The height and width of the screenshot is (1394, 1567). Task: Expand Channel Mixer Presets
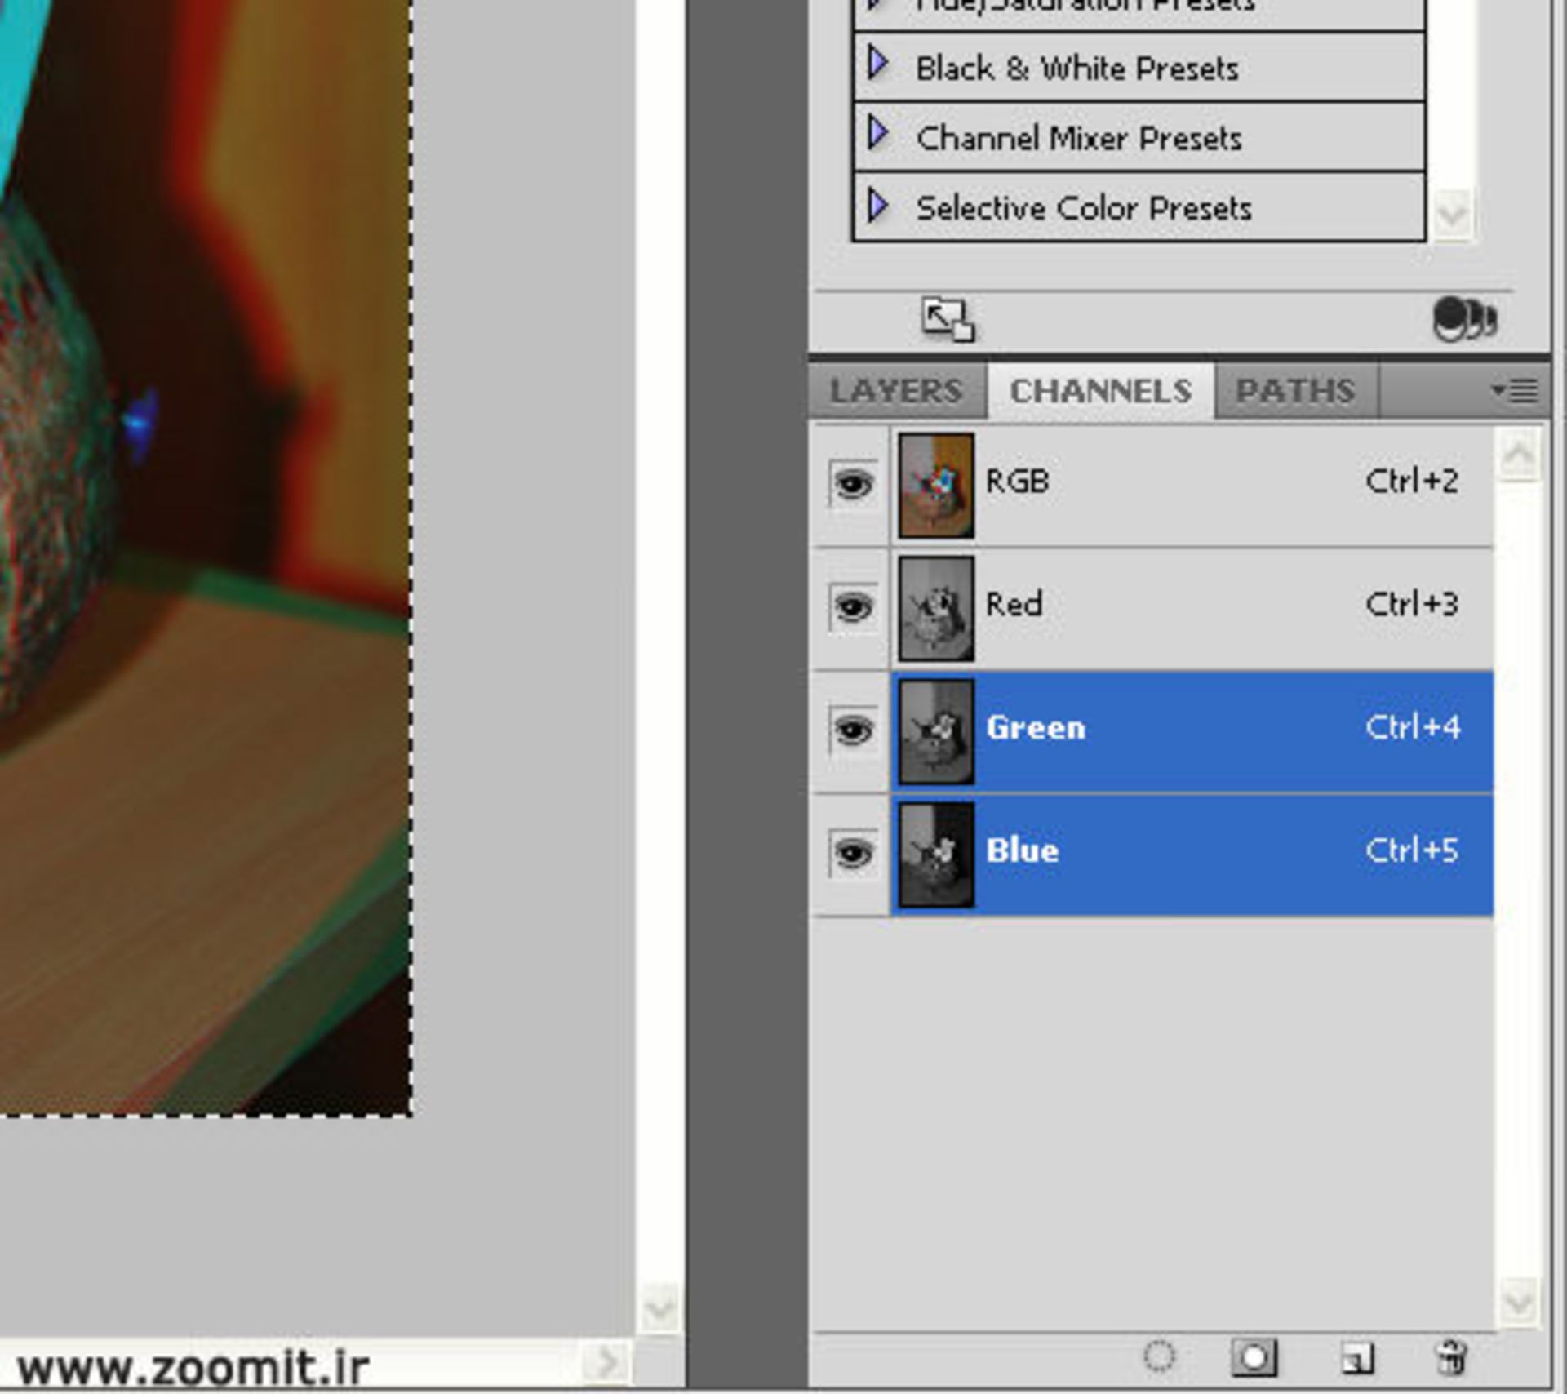pyautogui.click(x=879, y=137)
